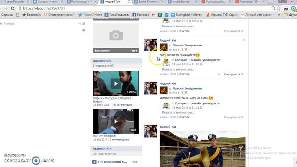Open Солярис link in пару репостов post
Image resolution: width=297 pixels, height=167 pixels.
[198, 60]
